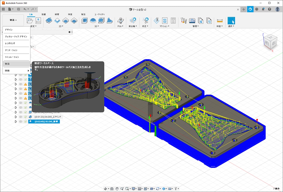Open the 3D toolpath dropdown
The width and height of the screenshot is (283, 192).
(96, 26)
